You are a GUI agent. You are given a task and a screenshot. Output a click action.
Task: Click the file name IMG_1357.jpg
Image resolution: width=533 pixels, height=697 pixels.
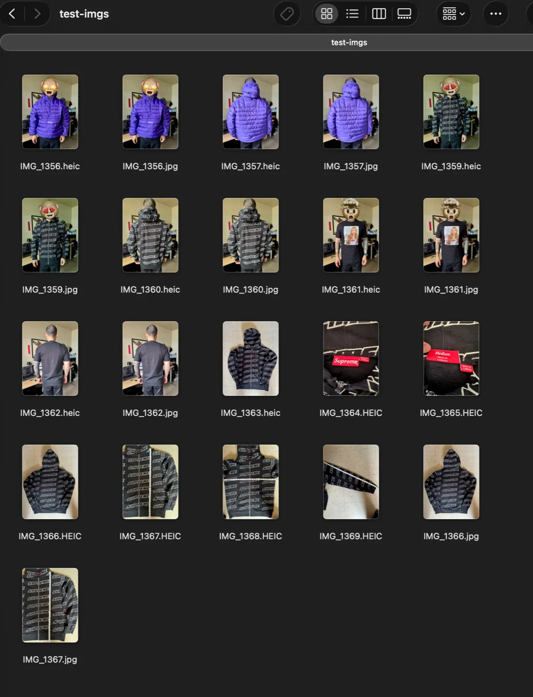tap(351, 166)
